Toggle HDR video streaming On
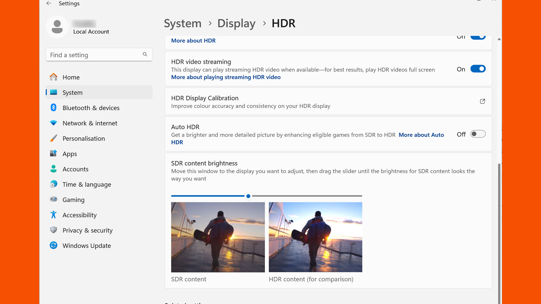This screenshot has height=304, width=541. coord(478,69)
